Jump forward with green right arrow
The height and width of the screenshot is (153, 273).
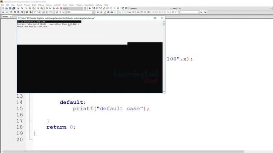pos(7,12)
